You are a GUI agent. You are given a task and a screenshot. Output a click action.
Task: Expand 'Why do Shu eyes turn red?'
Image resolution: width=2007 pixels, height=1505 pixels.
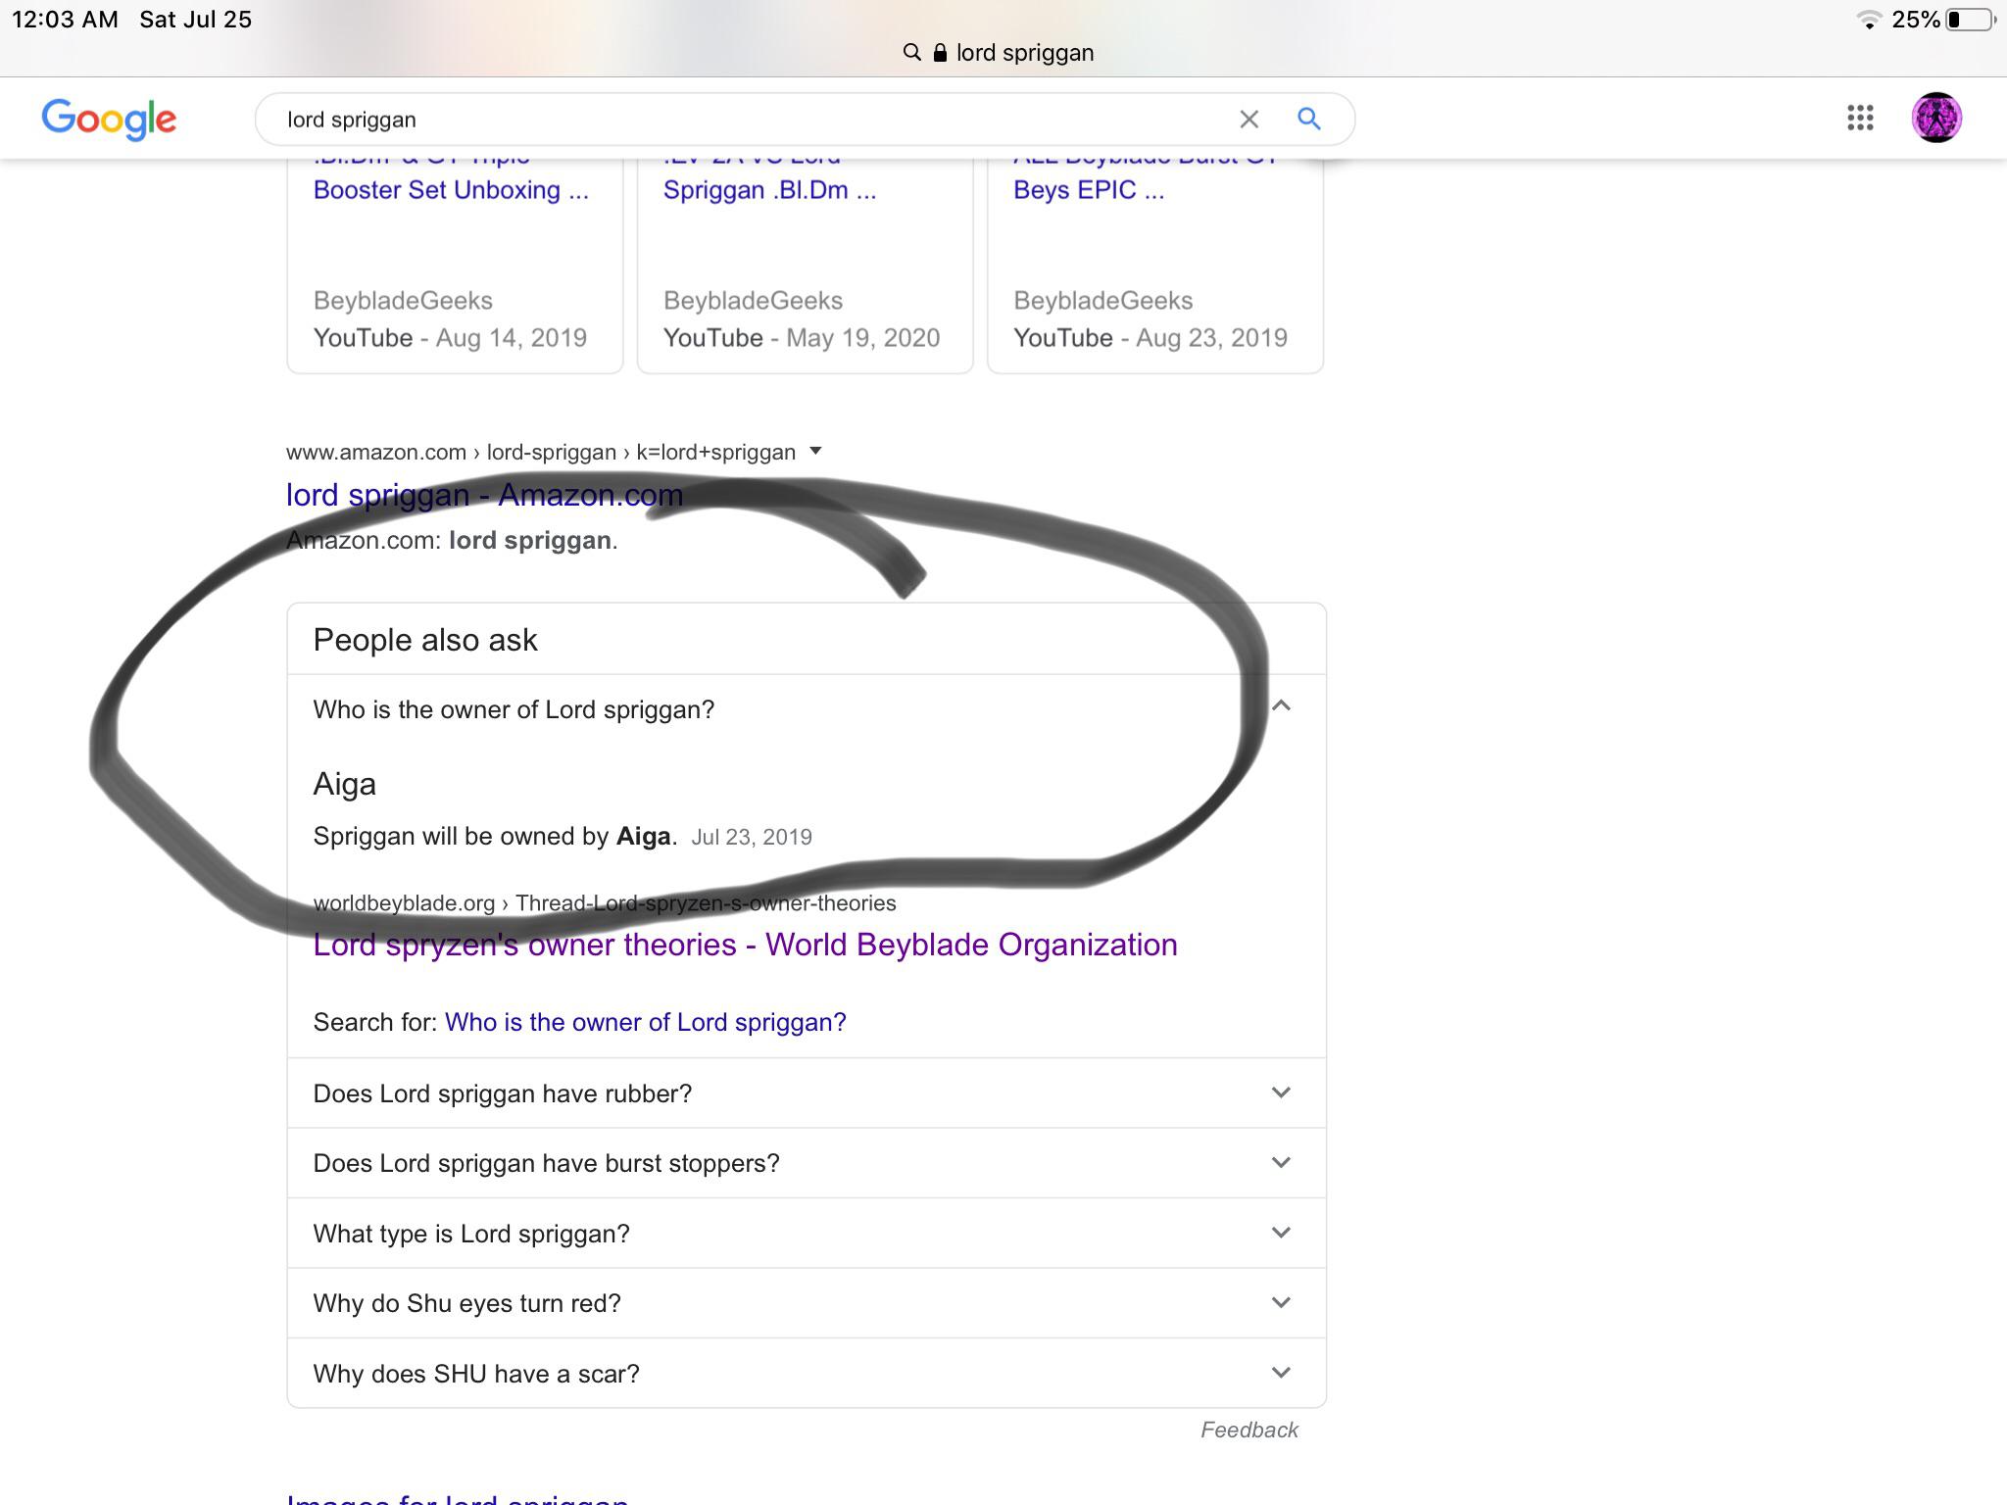(x=1280, y=1303)
